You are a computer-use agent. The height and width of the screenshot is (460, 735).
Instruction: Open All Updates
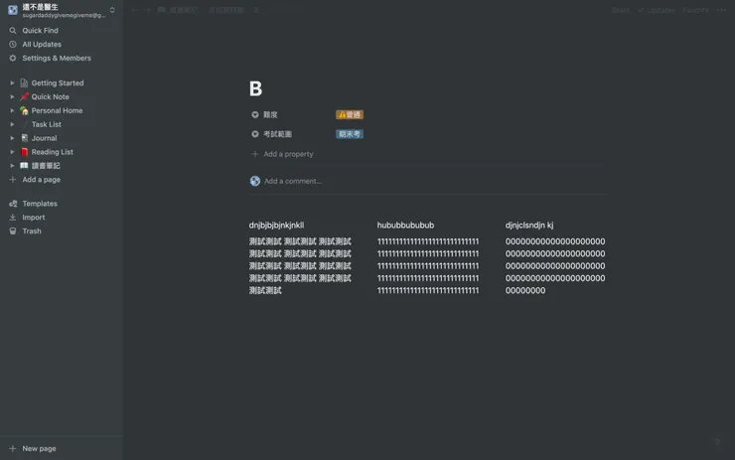tap(42, 44)
